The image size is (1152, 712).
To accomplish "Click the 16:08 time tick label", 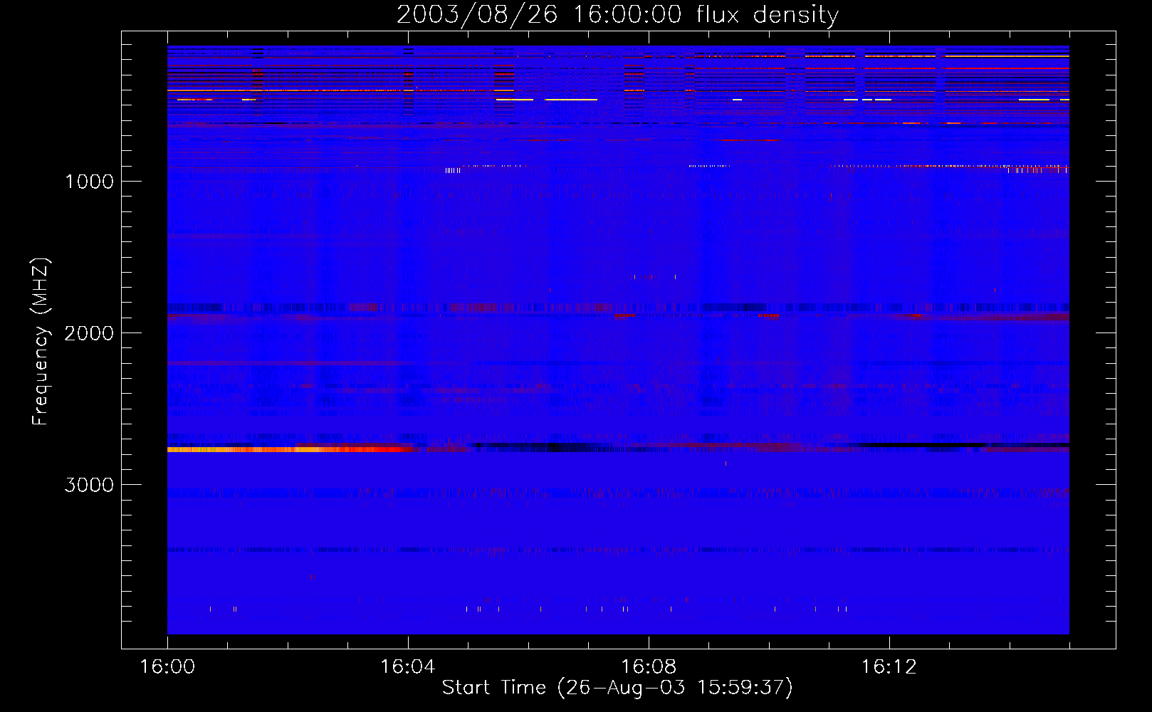I will click(649, 666).
